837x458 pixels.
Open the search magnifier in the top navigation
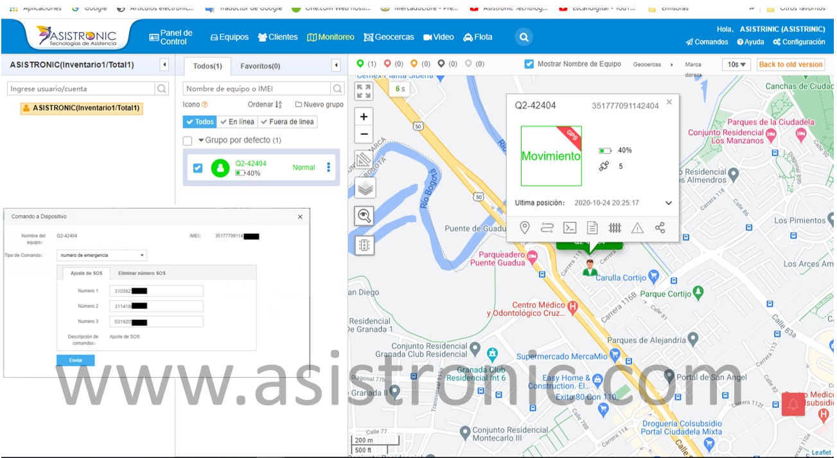click(x=523, y=37)
